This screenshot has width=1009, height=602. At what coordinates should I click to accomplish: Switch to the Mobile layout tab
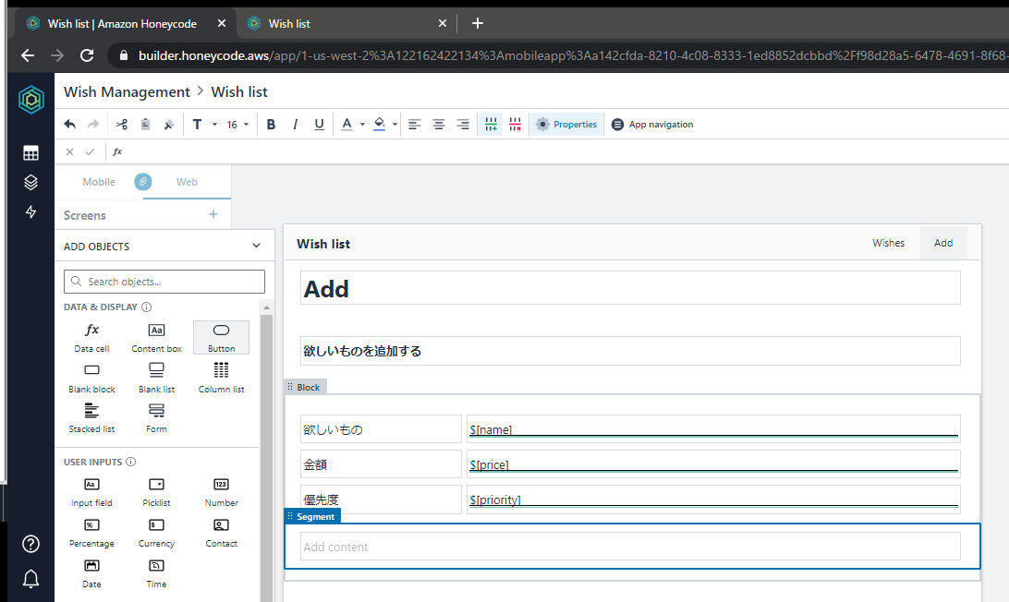99,182
